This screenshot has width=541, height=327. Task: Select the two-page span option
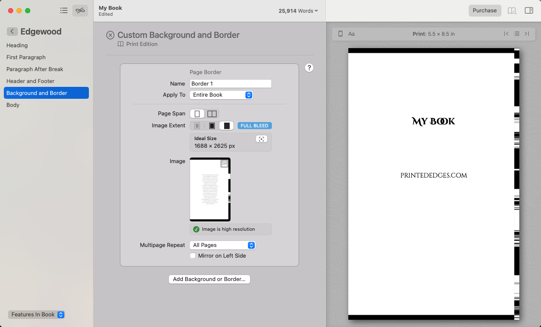coord(212,114)
